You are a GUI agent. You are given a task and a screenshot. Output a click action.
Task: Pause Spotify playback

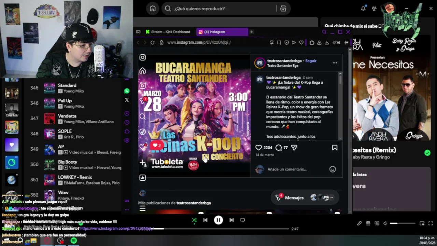coord(218,220)
